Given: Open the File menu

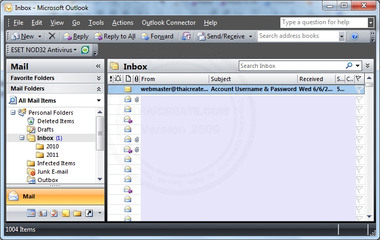Looking at the screenshot, I should pyautogui.click(x=18, y=23).
